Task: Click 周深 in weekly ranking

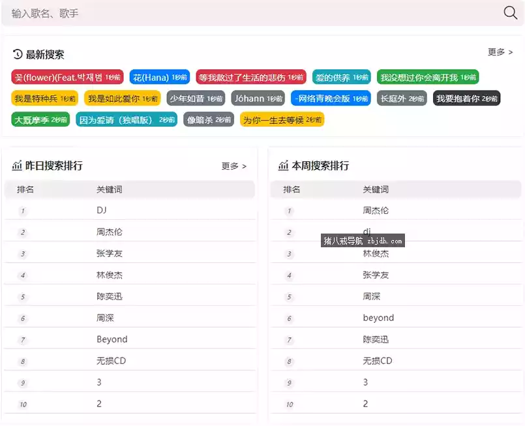Action: coord(372,296)
